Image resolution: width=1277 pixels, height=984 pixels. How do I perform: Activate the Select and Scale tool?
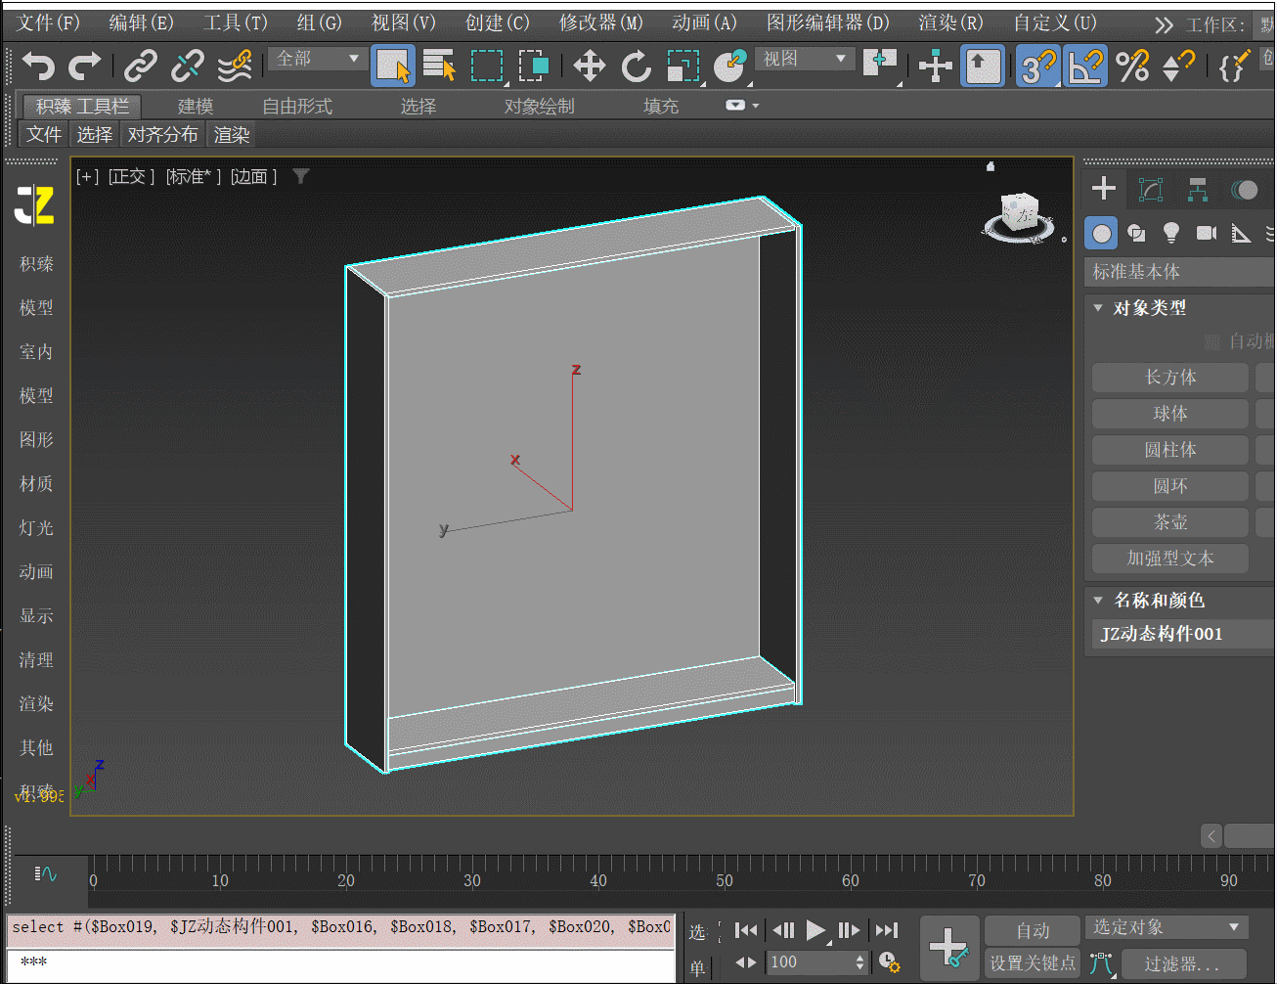[x=683, y=66]
